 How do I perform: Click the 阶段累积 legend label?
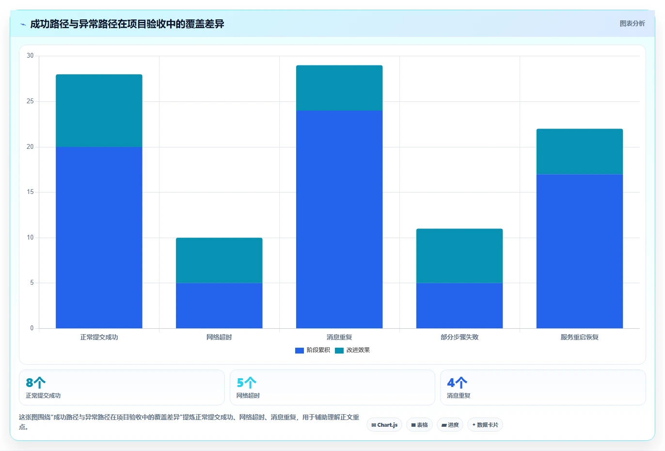(318, 350)
